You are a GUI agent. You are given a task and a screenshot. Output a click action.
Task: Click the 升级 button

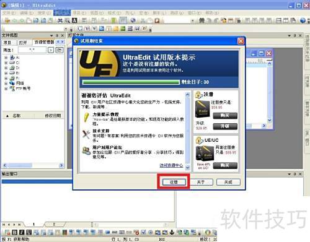coord(225,126)
